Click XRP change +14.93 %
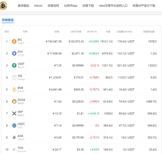162x154 pixels. [93, 114]
